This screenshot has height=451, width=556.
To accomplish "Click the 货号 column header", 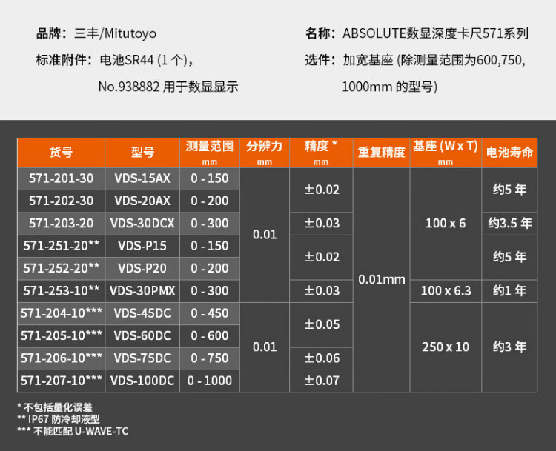I will (62, 153).
